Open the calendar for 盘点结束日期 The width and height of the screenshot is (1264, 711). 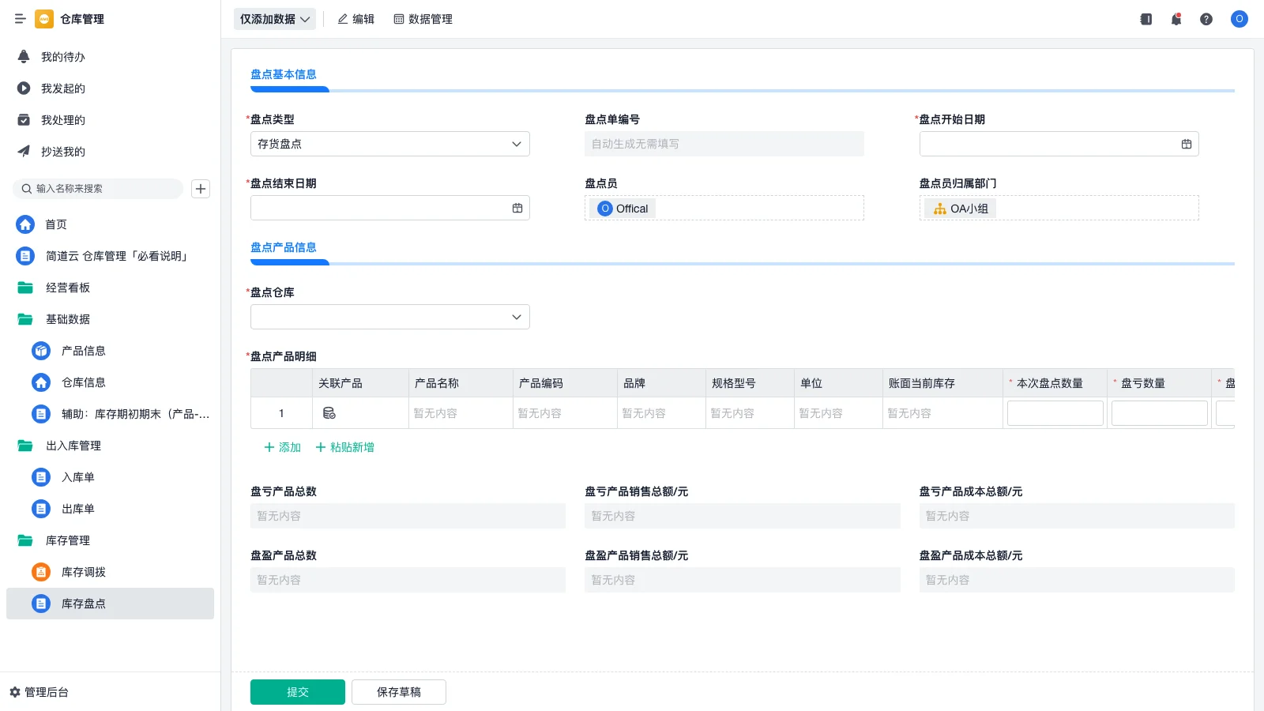click(517, 207)
